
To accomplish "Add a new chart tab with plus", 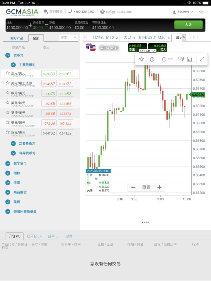I will [x=194, y=37].
